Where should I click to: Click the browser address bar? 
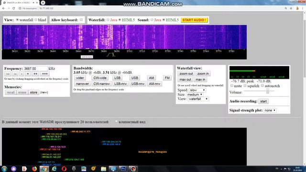coord(150,9)
